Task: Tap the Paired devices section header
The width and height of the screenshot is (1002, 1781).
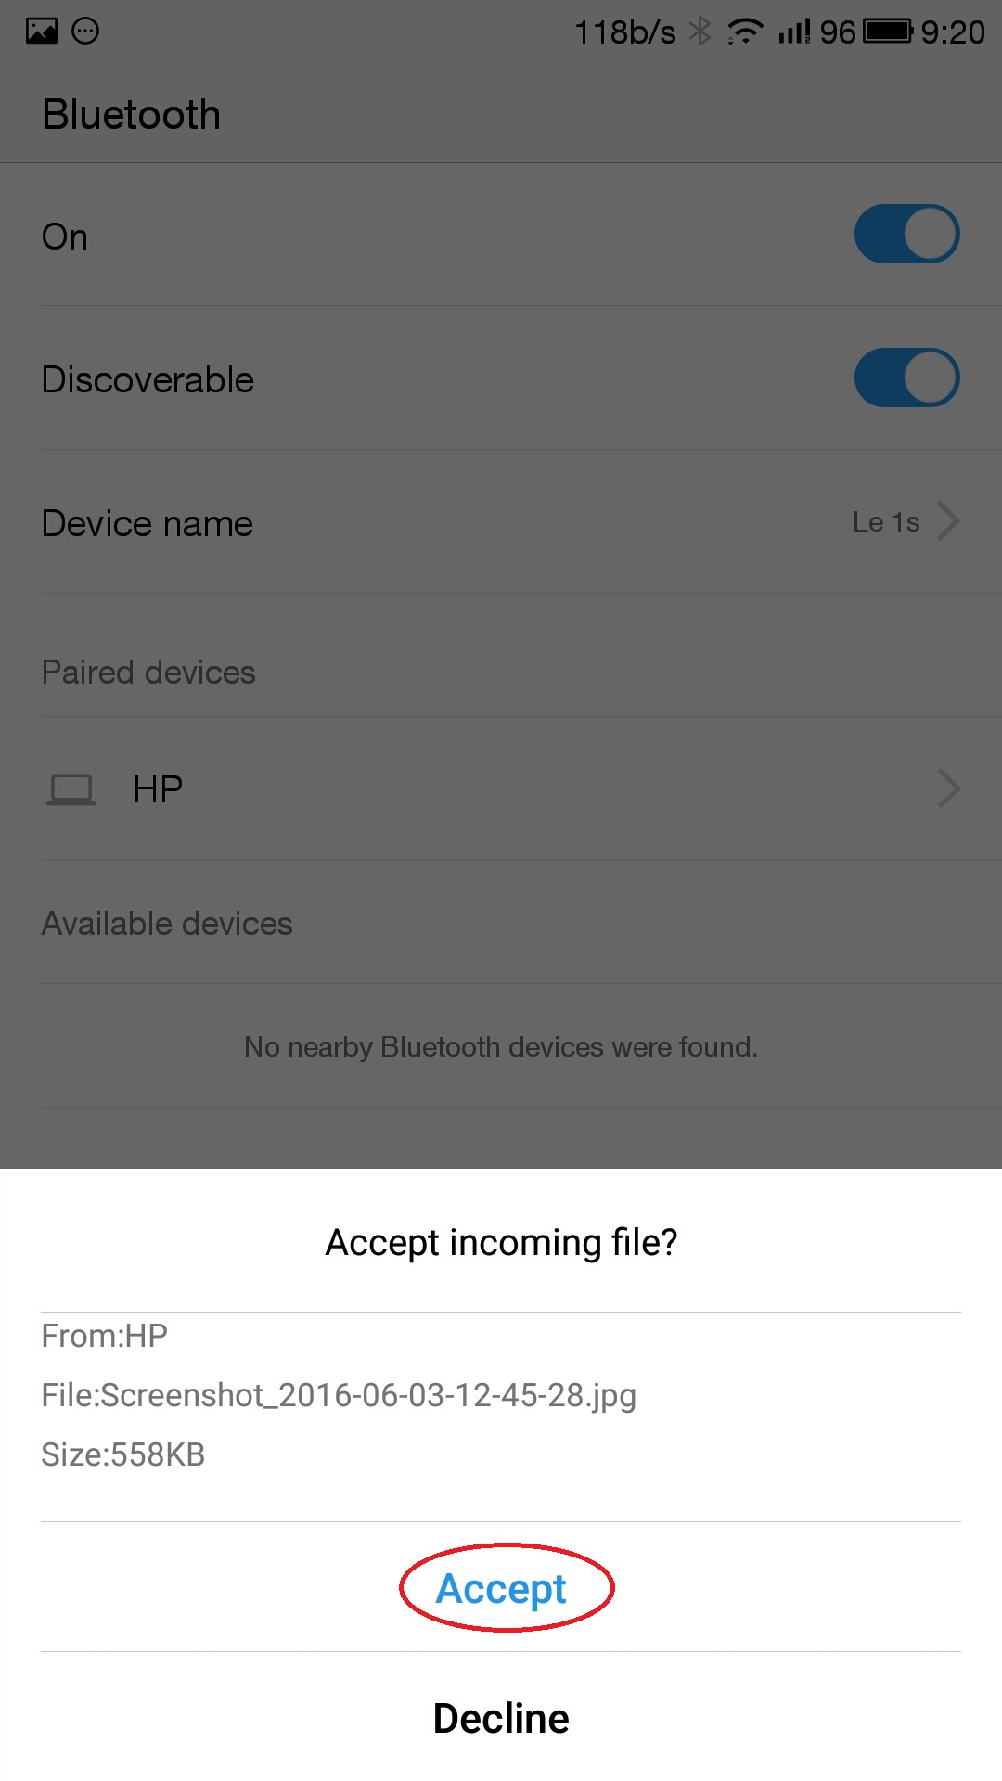Action: tap(148, 673)
